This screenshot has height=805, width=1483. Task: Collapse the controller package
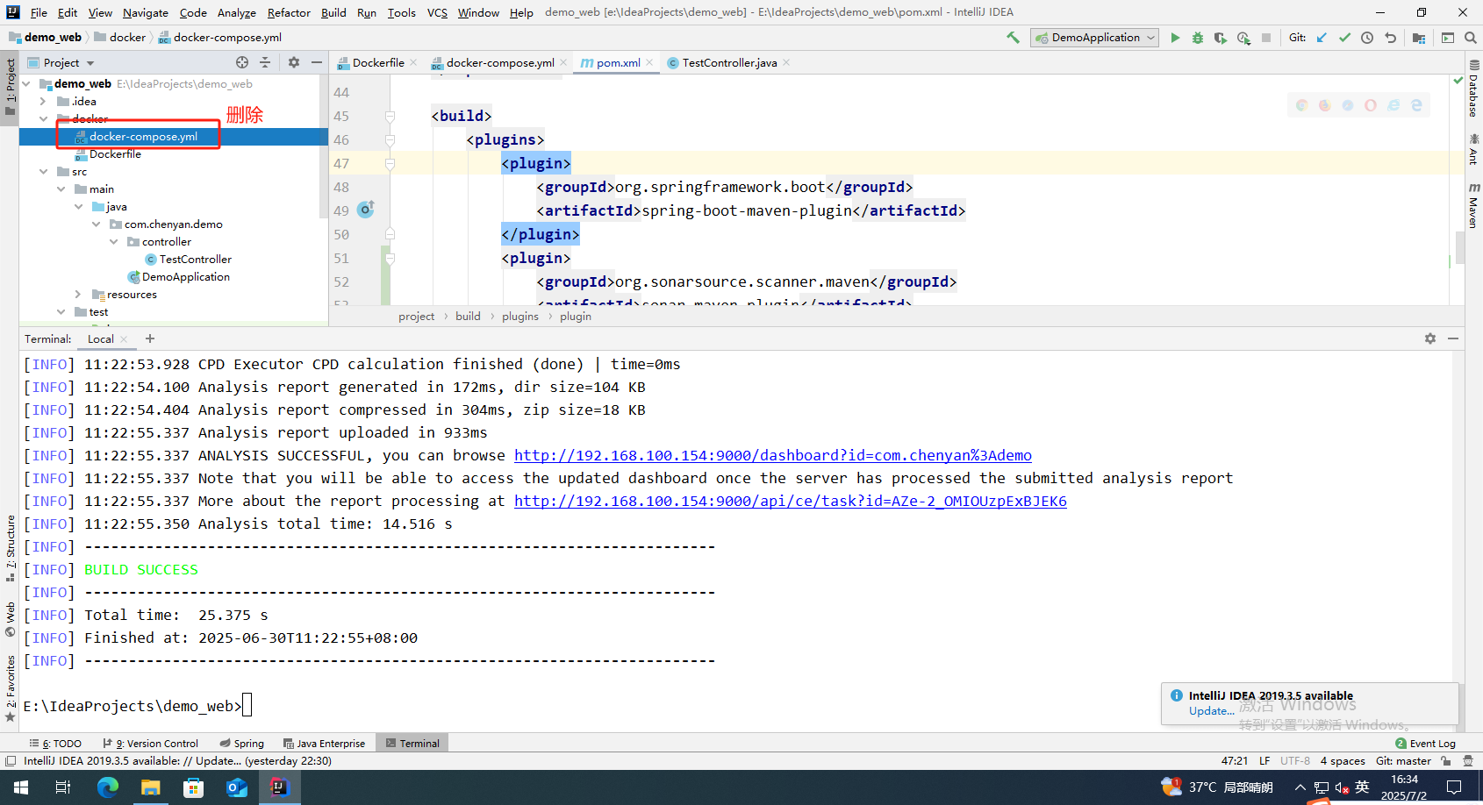(x=113, y=242)
